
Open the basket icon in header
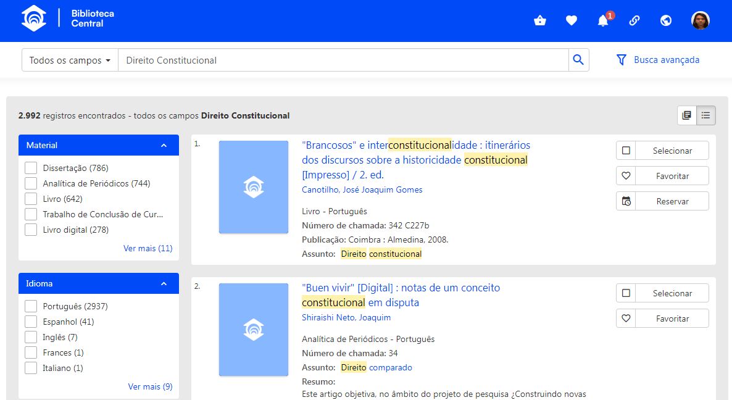click(540, 20)
